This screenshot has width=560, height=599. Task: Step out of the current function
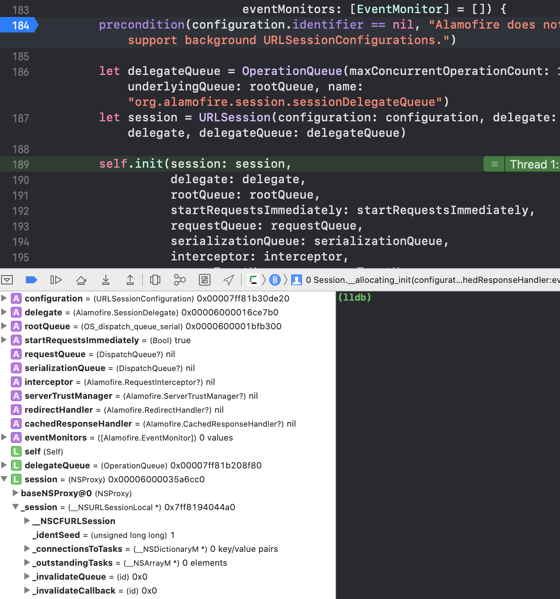point(130,280)
